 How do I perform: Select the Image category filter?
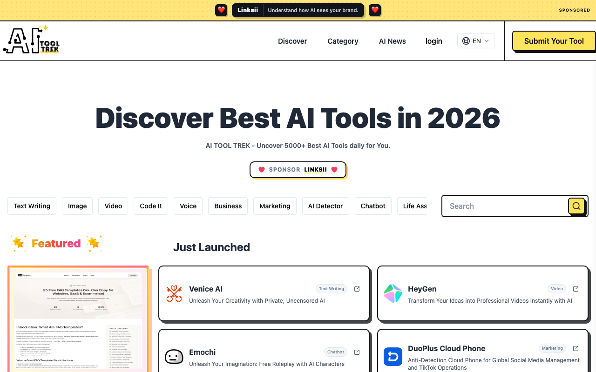coord(77,206)
